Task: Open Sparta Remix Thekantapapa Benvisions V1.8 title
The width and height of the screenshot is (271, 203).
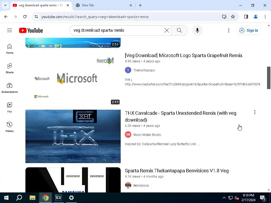Action: (177, 171)
